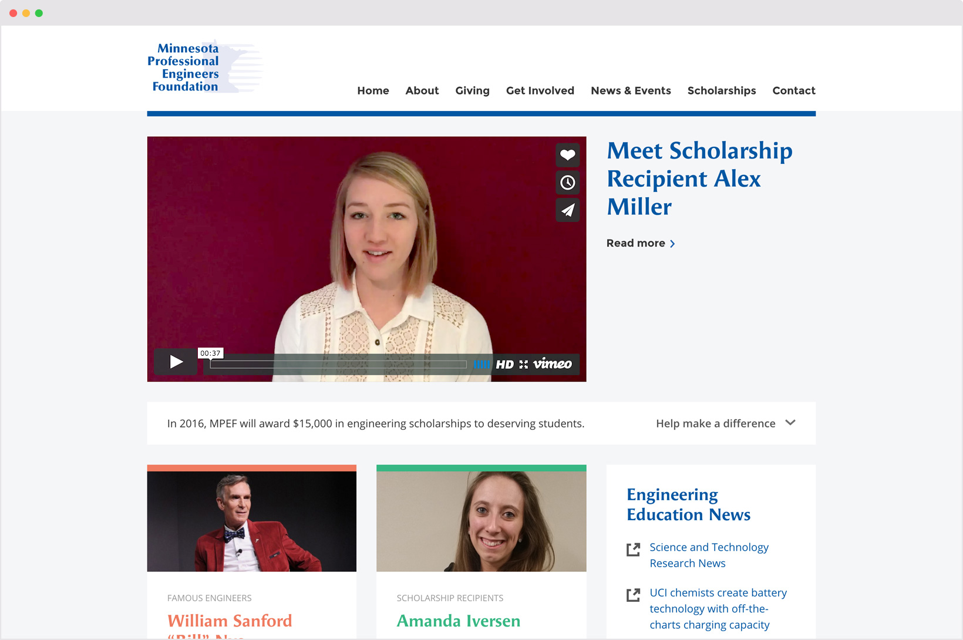
Task: Share the video using paper plane icon
Action: click(567, 210)
